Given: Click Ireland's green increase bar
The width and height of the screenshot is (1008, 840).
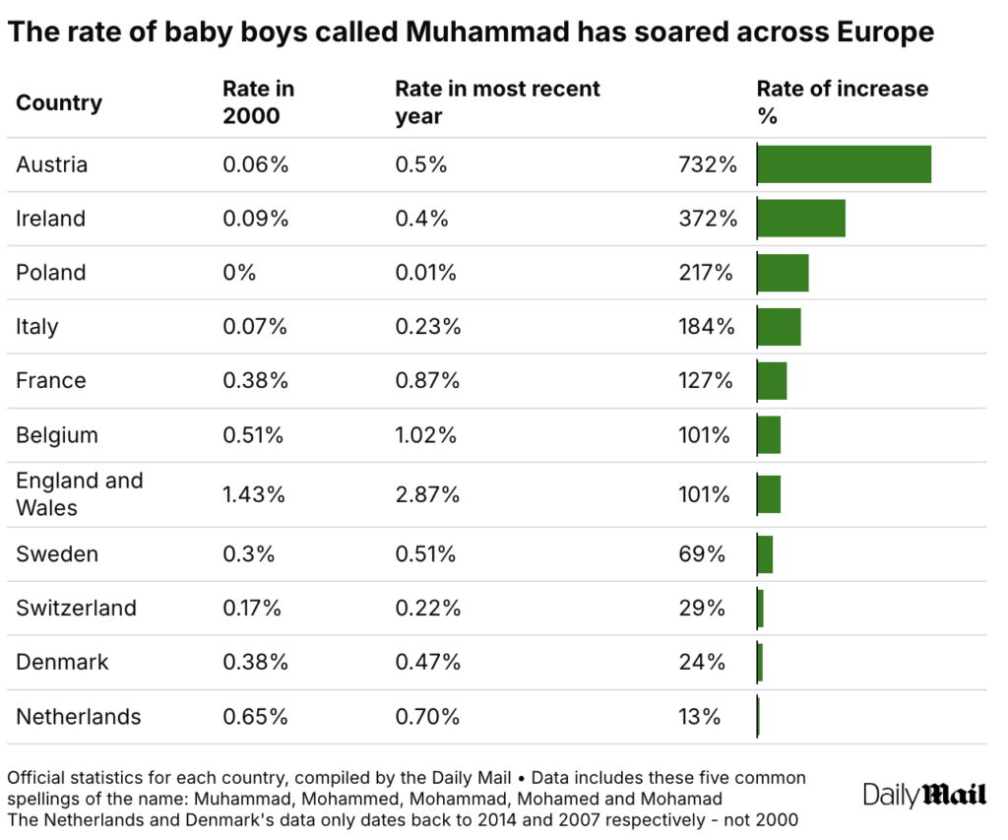Looking at the screenshot, I should coord(801,219).
